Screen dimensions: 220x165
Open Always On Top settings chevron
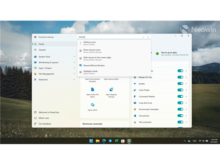point(186,77)
